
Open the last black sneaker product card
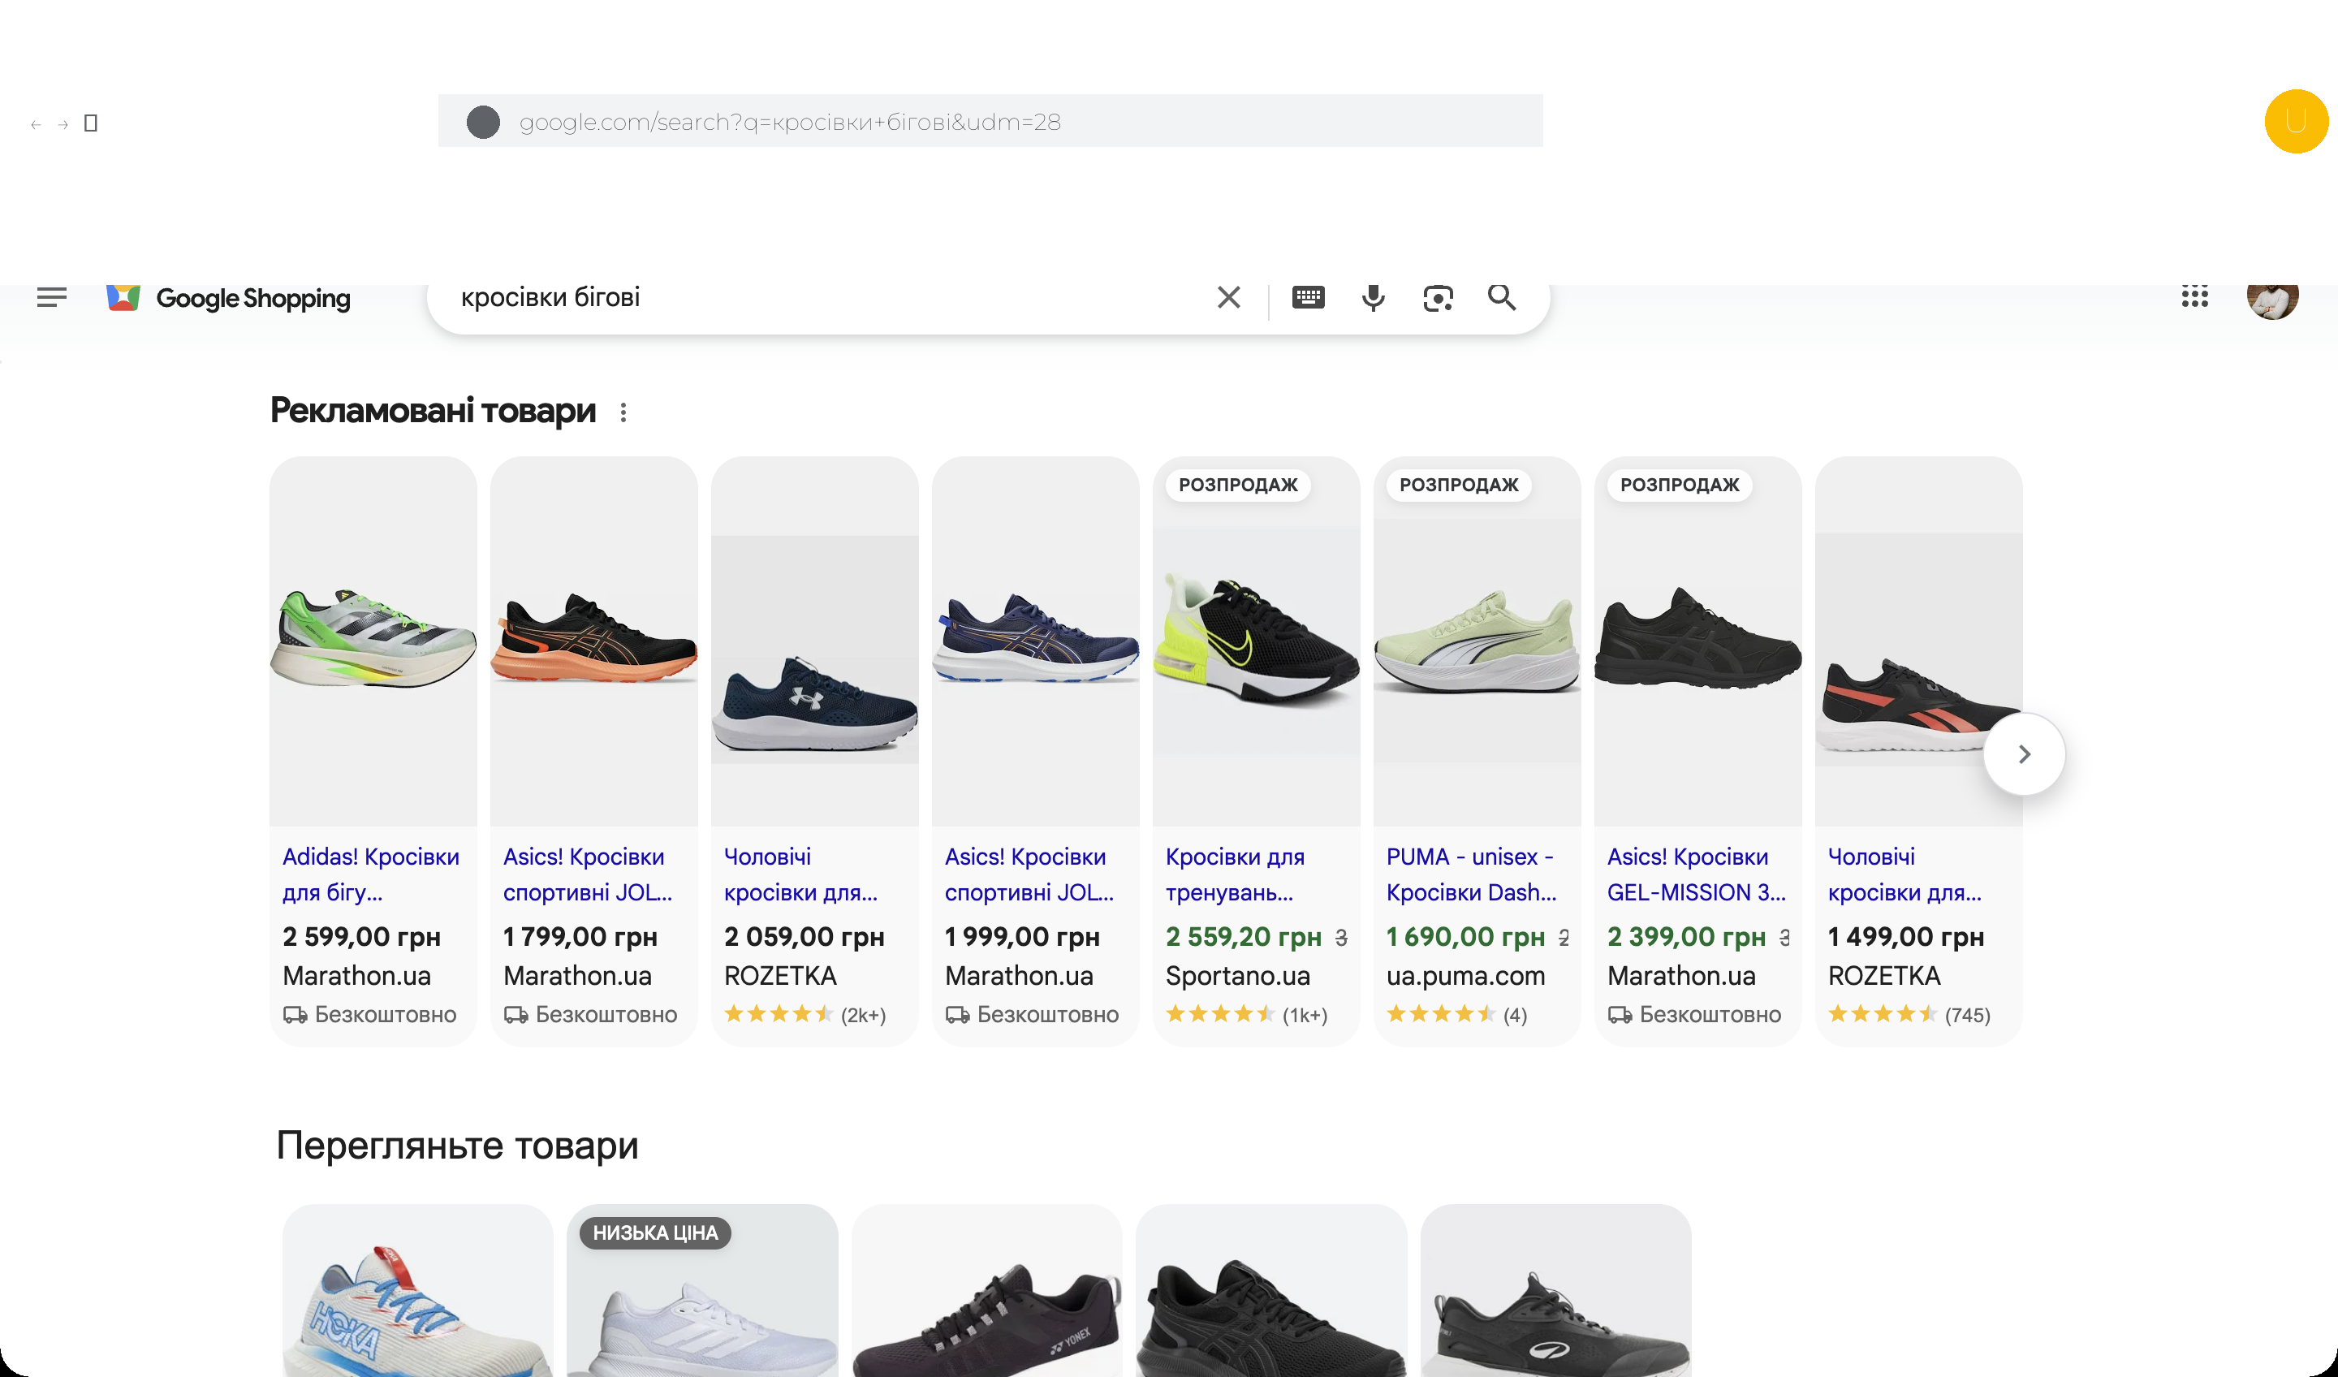coord(1556,1291)
